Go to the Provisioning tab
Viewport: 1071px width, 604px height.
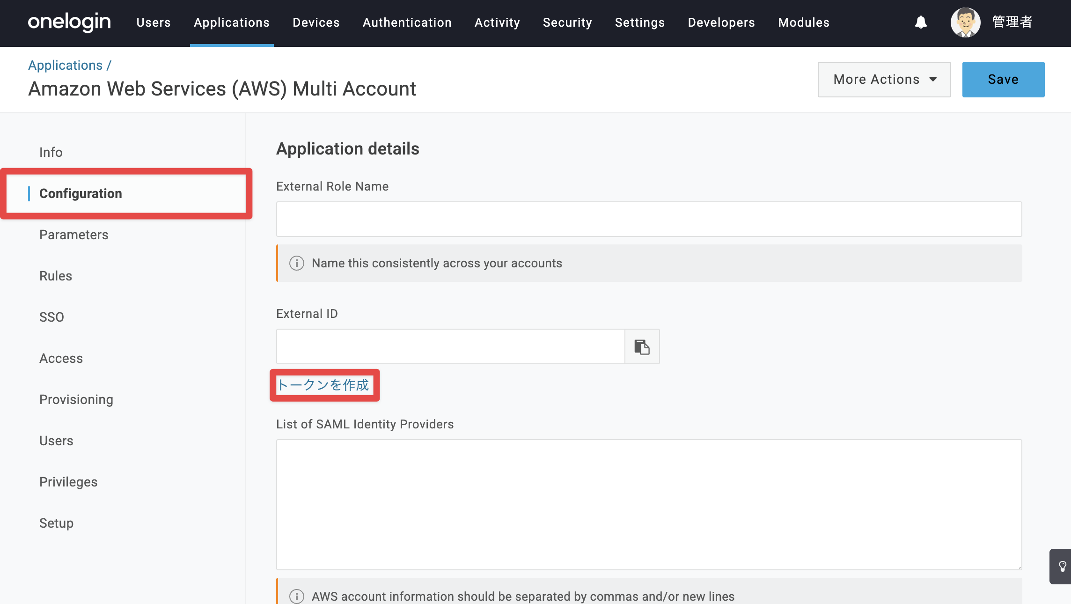(x=76, y=399)
